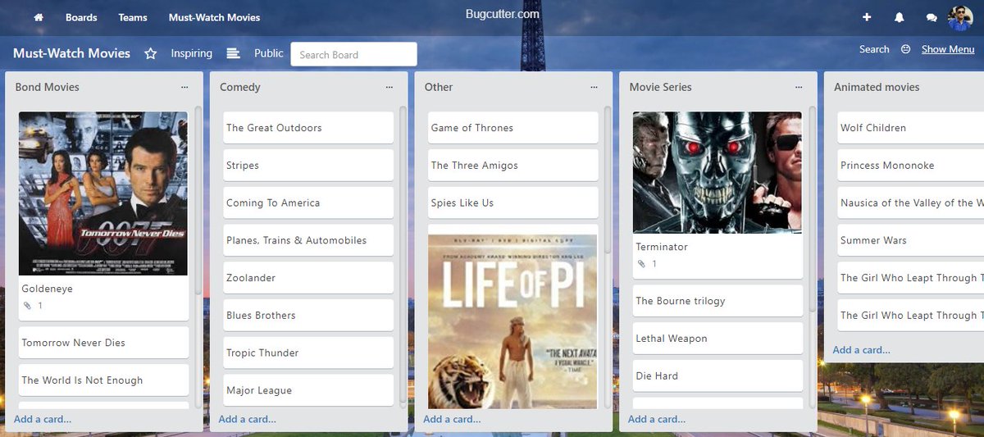This screenshot has width=984, height=437.
Task: Click the Must-Watch Movies board title
Action: pos(71,53)
